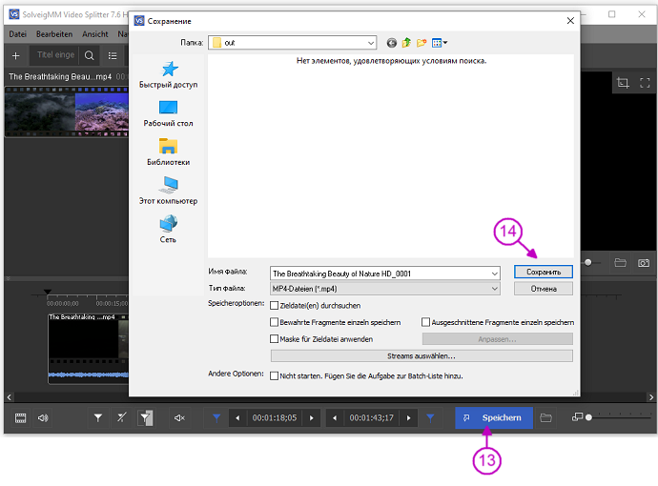
Task: Click the Сохранить save button
Action: [x=544, y=272]
